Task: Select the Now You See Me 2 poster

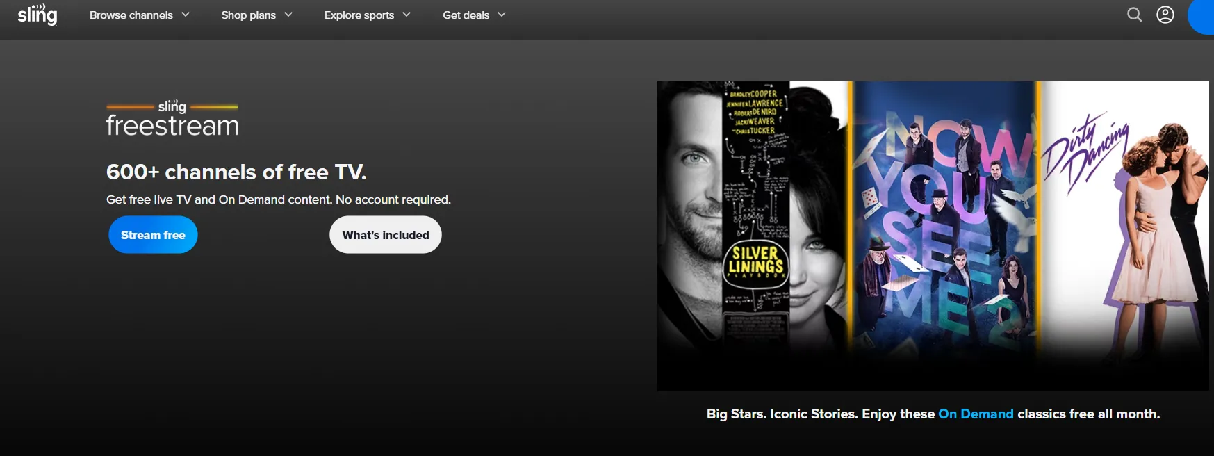Action: coord(944,215)
